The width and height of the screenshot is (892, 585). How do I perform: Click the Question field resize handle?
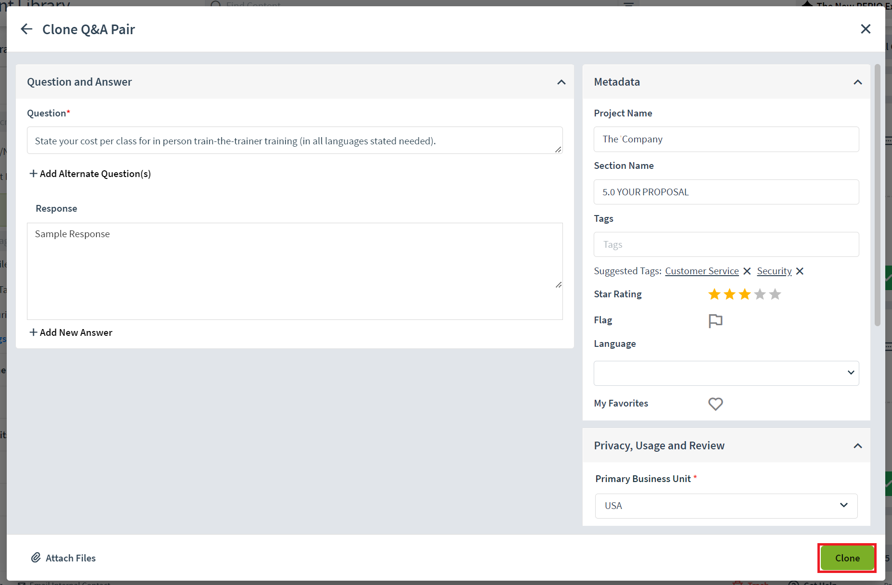[x=558, y=150]
